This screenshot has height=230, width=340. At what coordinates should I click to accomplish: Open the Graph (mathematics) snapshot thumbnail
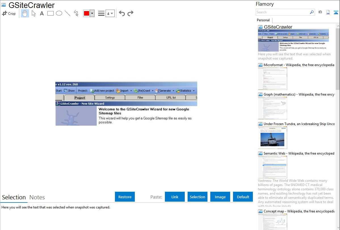click(272, 108)
